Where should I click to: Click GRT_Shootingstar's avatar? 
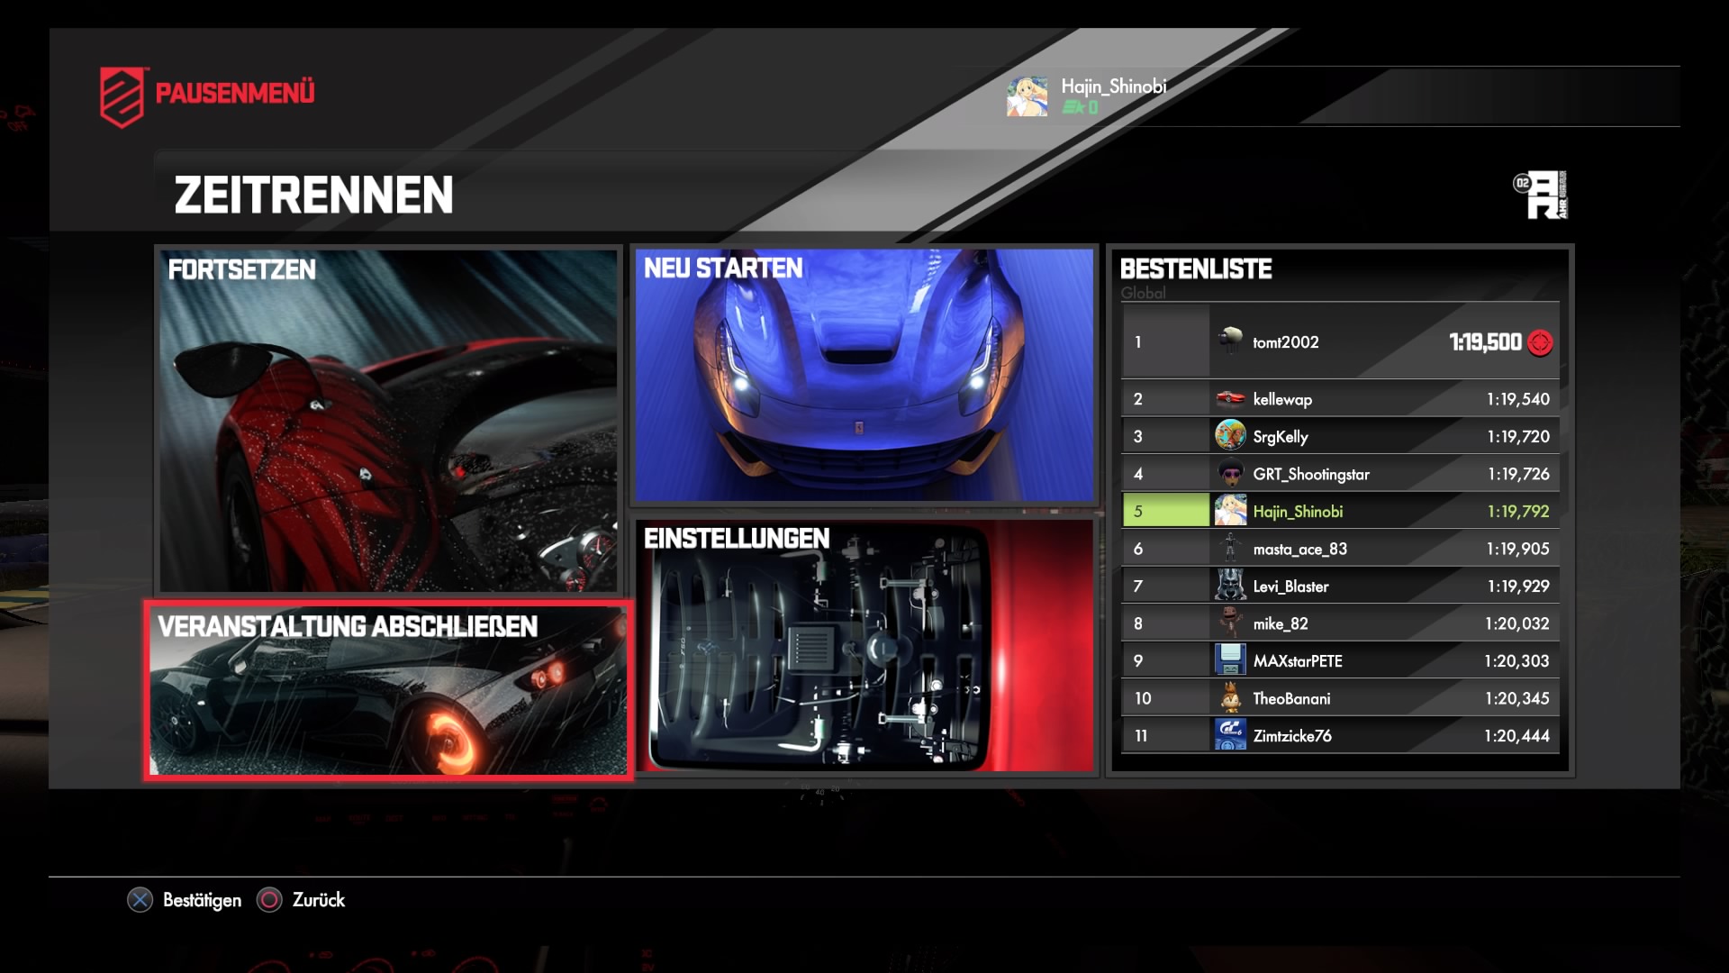(x=1230, y=473)
